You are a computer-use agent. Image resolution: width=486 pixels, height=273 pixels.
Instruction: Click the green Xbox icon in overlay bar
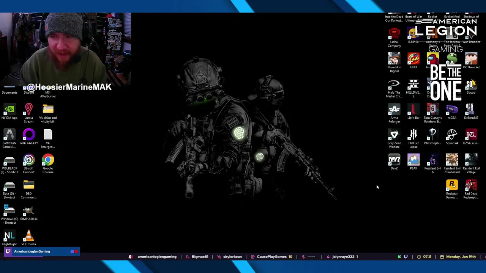[x=399, y=257]
